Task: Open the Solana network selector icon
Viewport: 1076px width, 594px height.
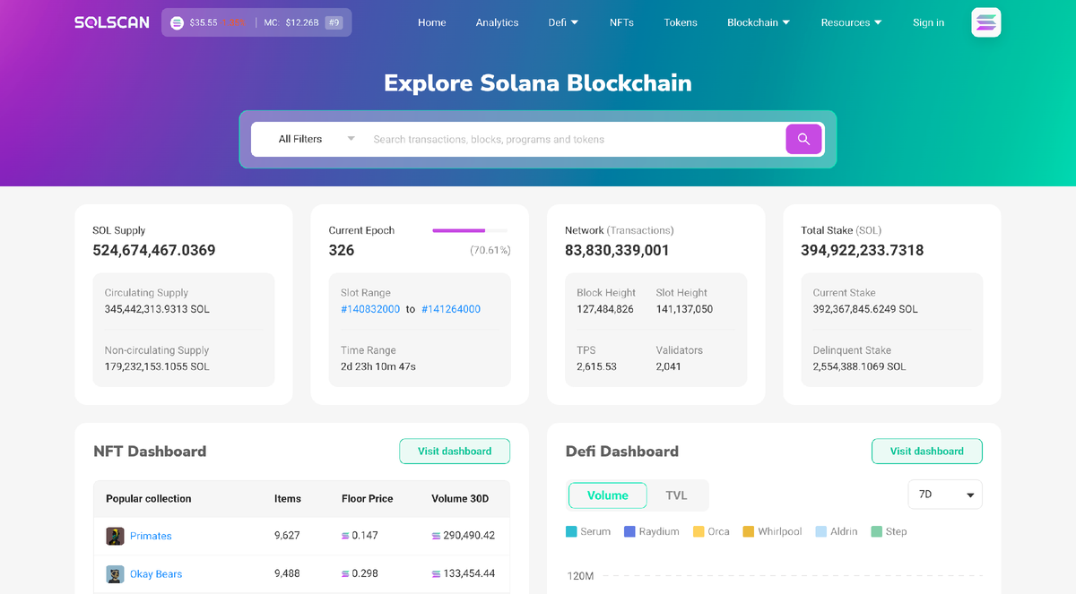Action: 985,22
